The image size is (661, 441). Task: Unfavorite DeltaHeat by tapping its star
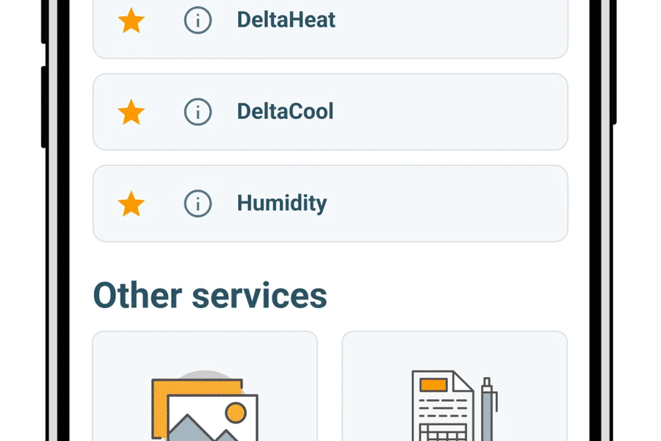pos(131,21)
